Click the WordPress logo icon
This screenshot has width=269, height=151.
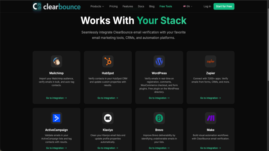pyautogui.click(x=159, y=61)
